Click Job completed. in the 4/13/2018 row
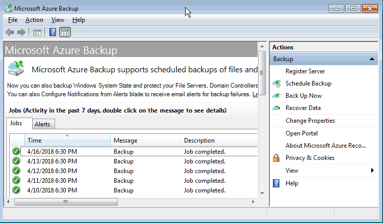Viewport: 383px width, 223px height. (x=205, y=161)
